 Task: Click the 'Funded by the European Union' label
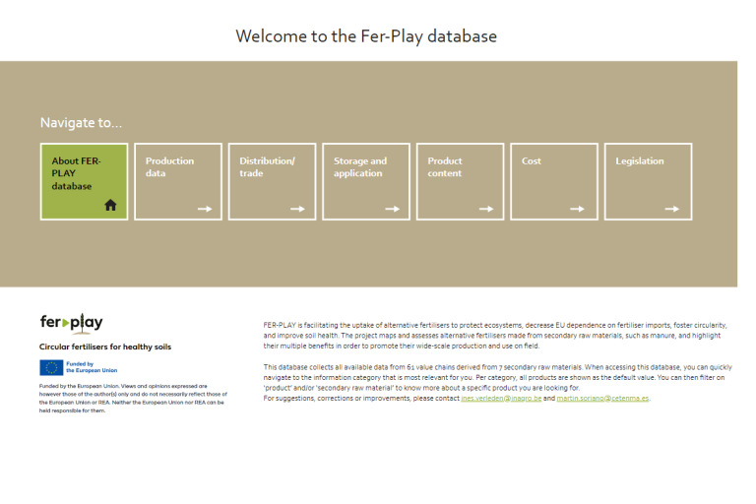click(x=92, y=367)
